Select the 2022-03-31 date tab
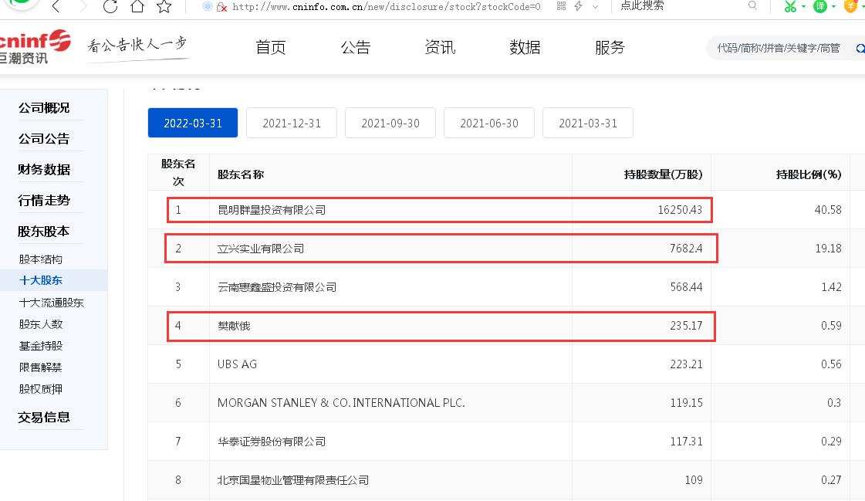Viewport: 865px width, 501px height. (x=193, y=123)
